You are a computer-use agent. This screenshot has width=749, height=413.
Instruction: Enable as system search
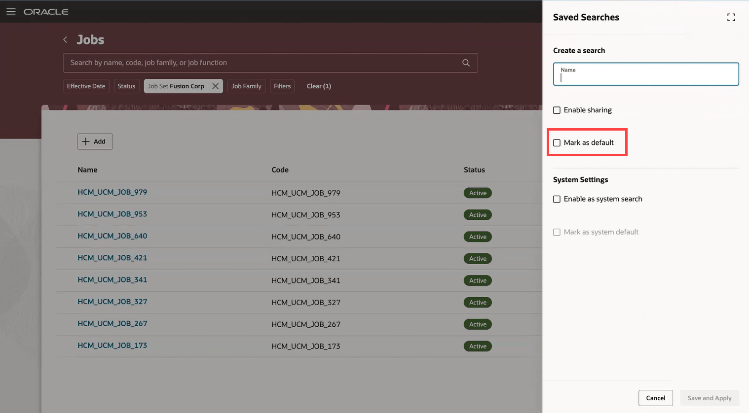click(557, 199)
